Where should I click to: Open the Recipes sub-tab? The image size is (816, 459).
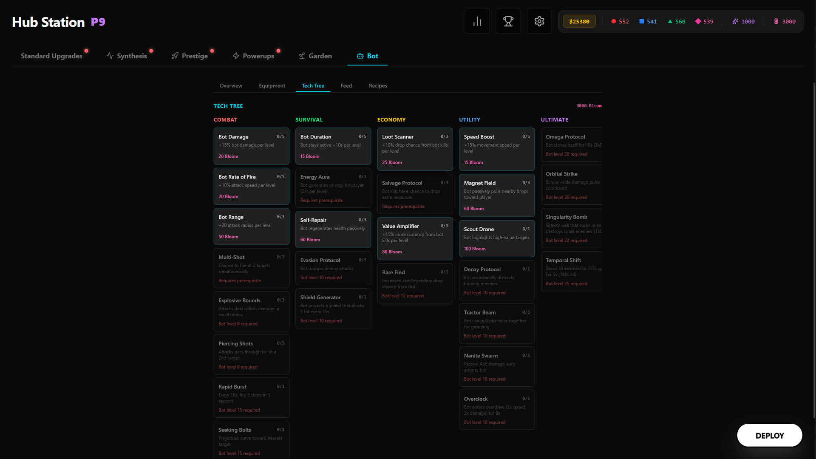click(x=378, y=86)
